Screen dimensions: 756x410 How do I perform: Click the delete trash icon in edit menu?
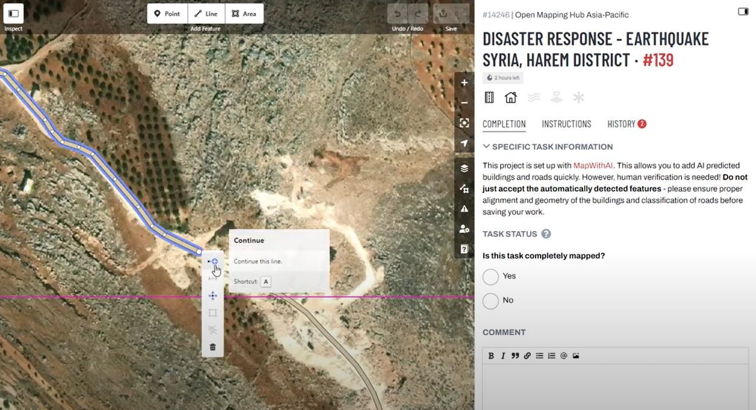coord(212,347)
